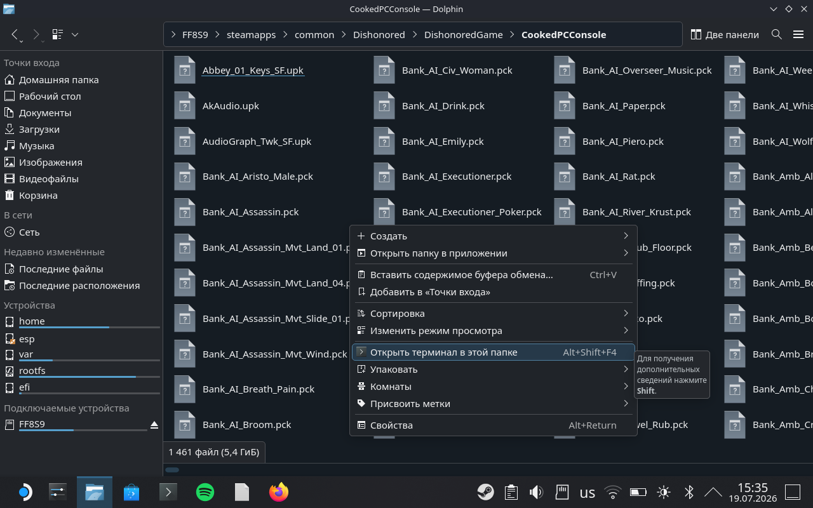The height and width of the screenshot is (508, 813).
Task: Open Bluetooth settings in the system tray
Action: (x=689, y=492)
